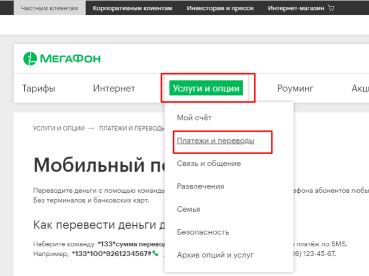Image resolution: width=369 pixels, height=276 pixels.
Task: Choose Семья in the dropdown
Action: (188, 209)
